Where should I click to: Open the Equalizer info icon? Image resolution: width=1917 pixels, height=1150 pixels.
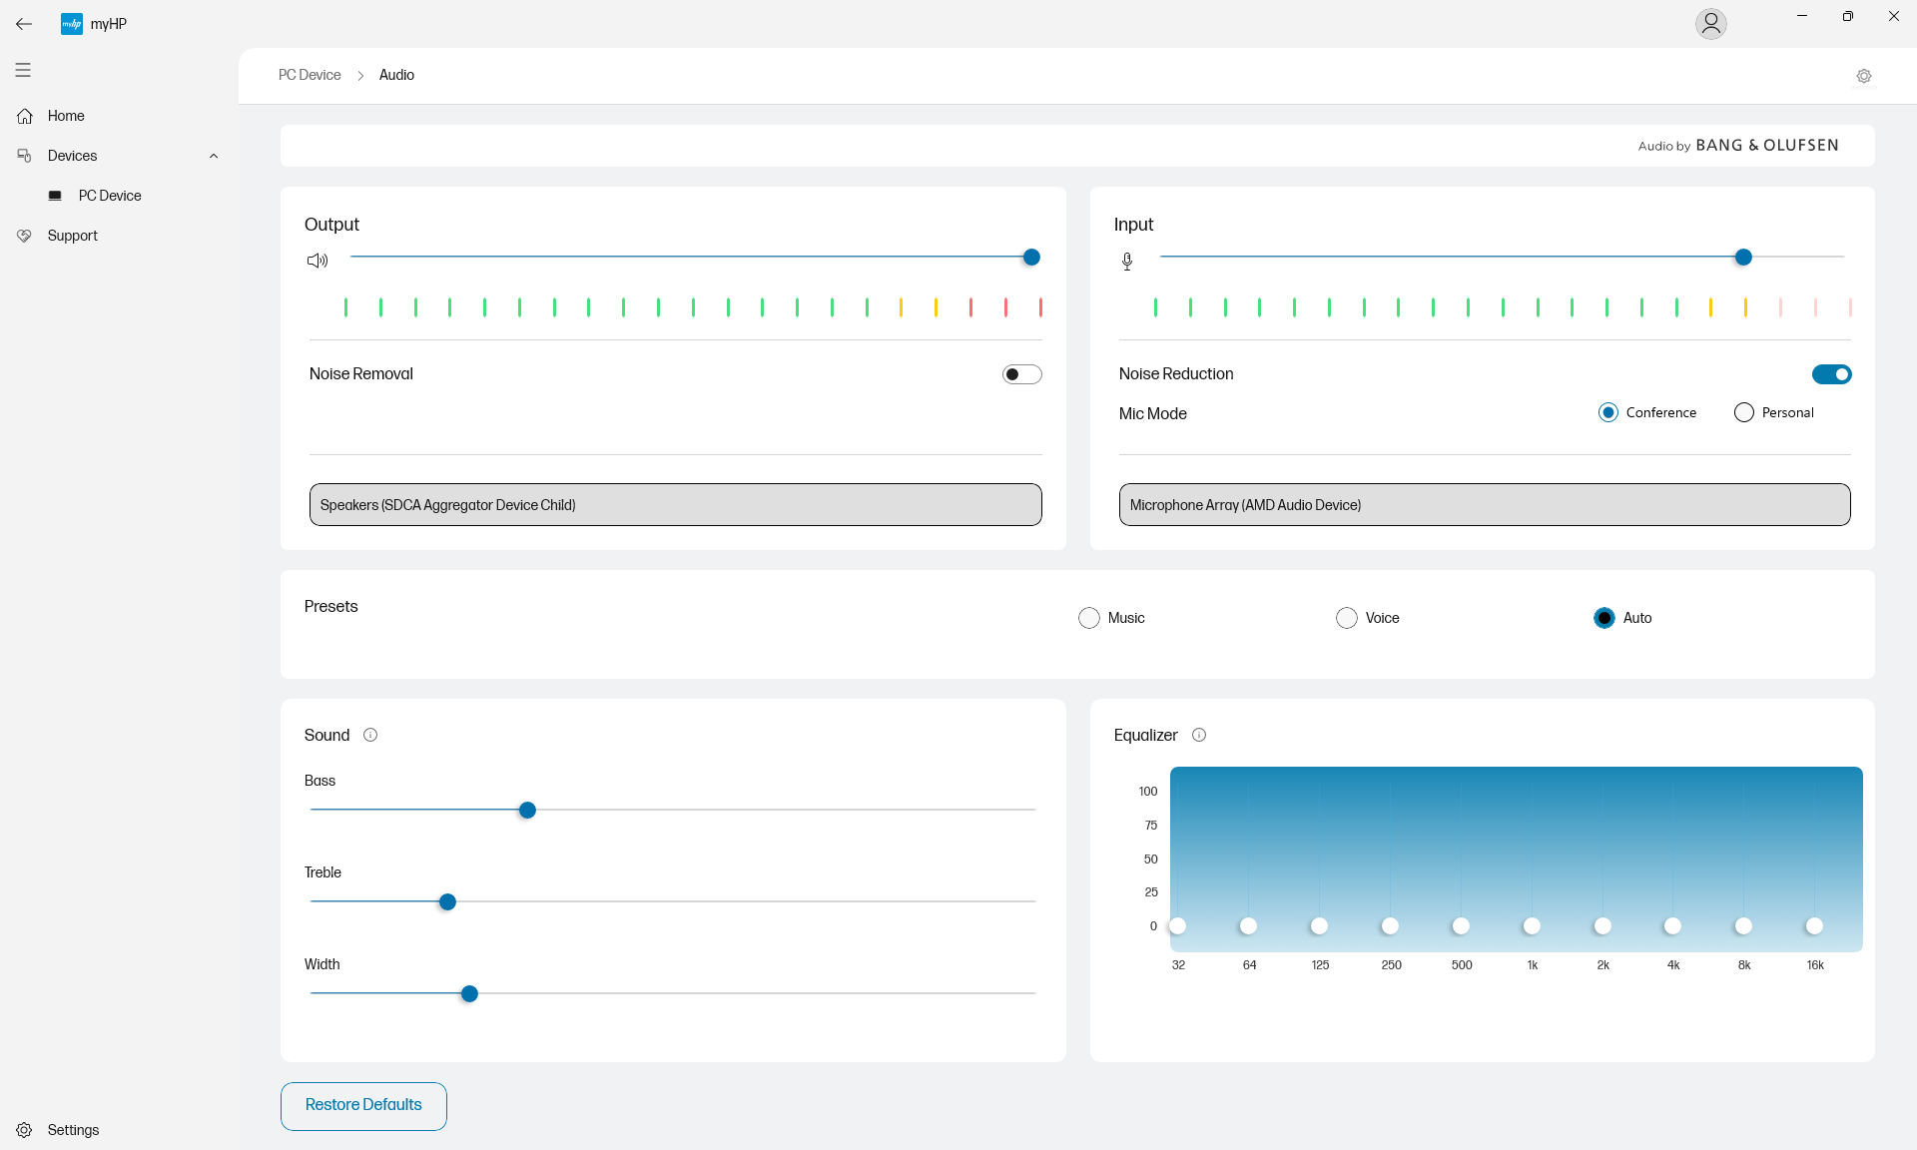point(1199,735)
